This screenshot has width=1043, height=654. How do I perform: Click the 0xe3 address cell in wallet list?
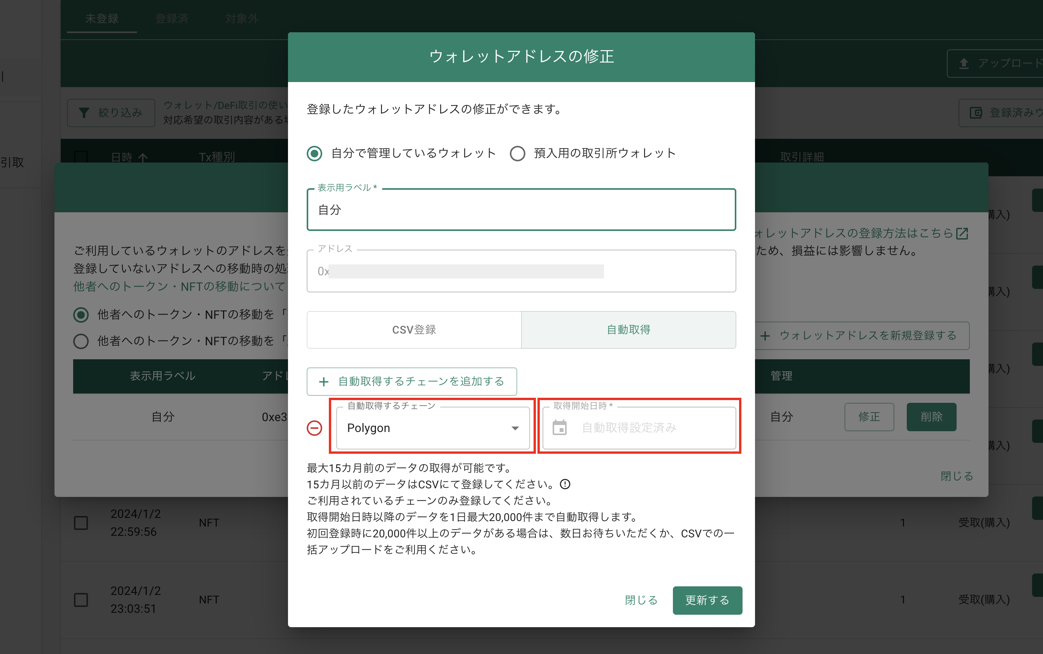274,417
